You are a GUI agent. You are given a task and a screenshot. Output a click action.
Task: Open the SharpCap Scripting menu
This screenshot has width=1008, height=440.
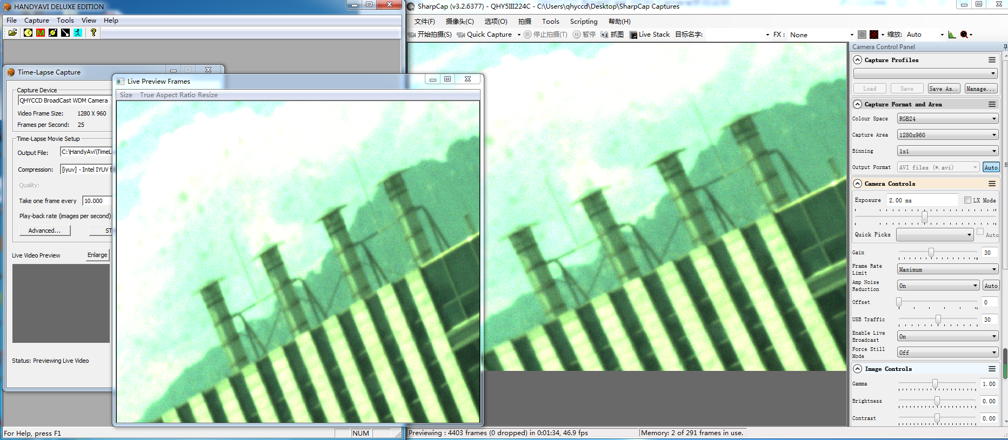coord(584,22)
